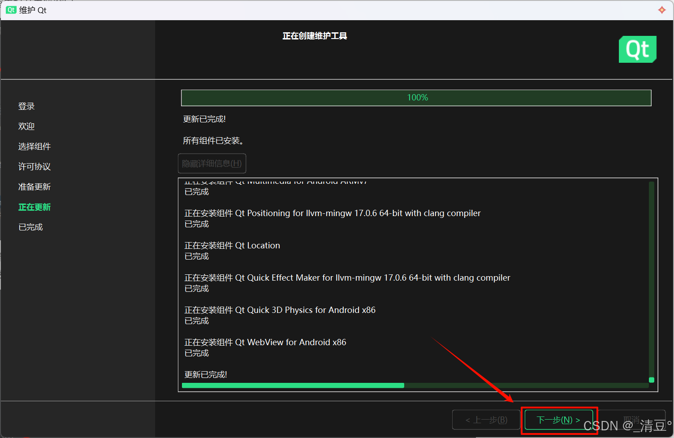Viewport: 674px width, 438px height.
Task: Click the 100% installation progress bar
Action: click(x=416, y=98)
